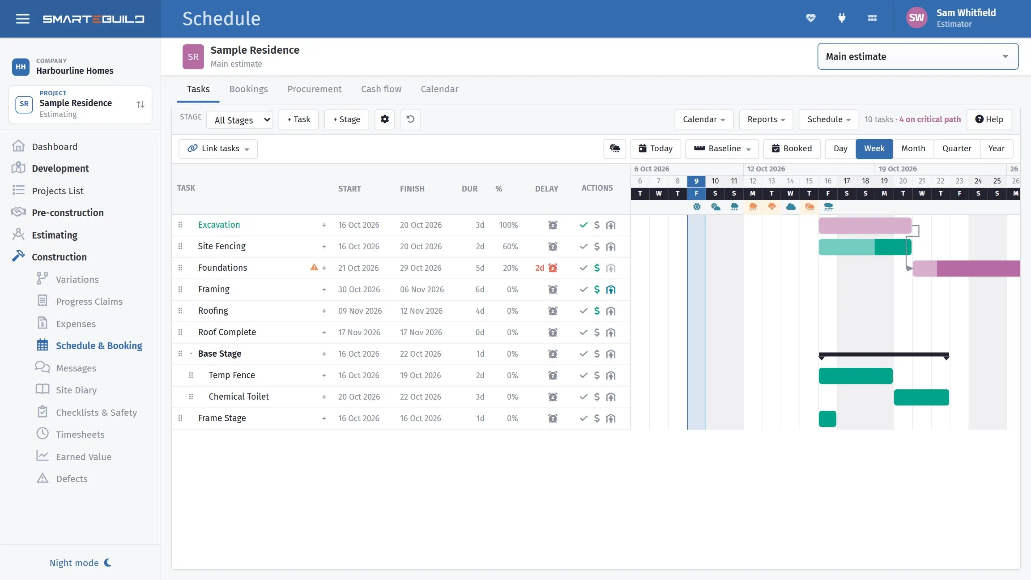Click the drag handle beside Roofing
Screen dimensions: 1031x580
(x=180, y=311)
